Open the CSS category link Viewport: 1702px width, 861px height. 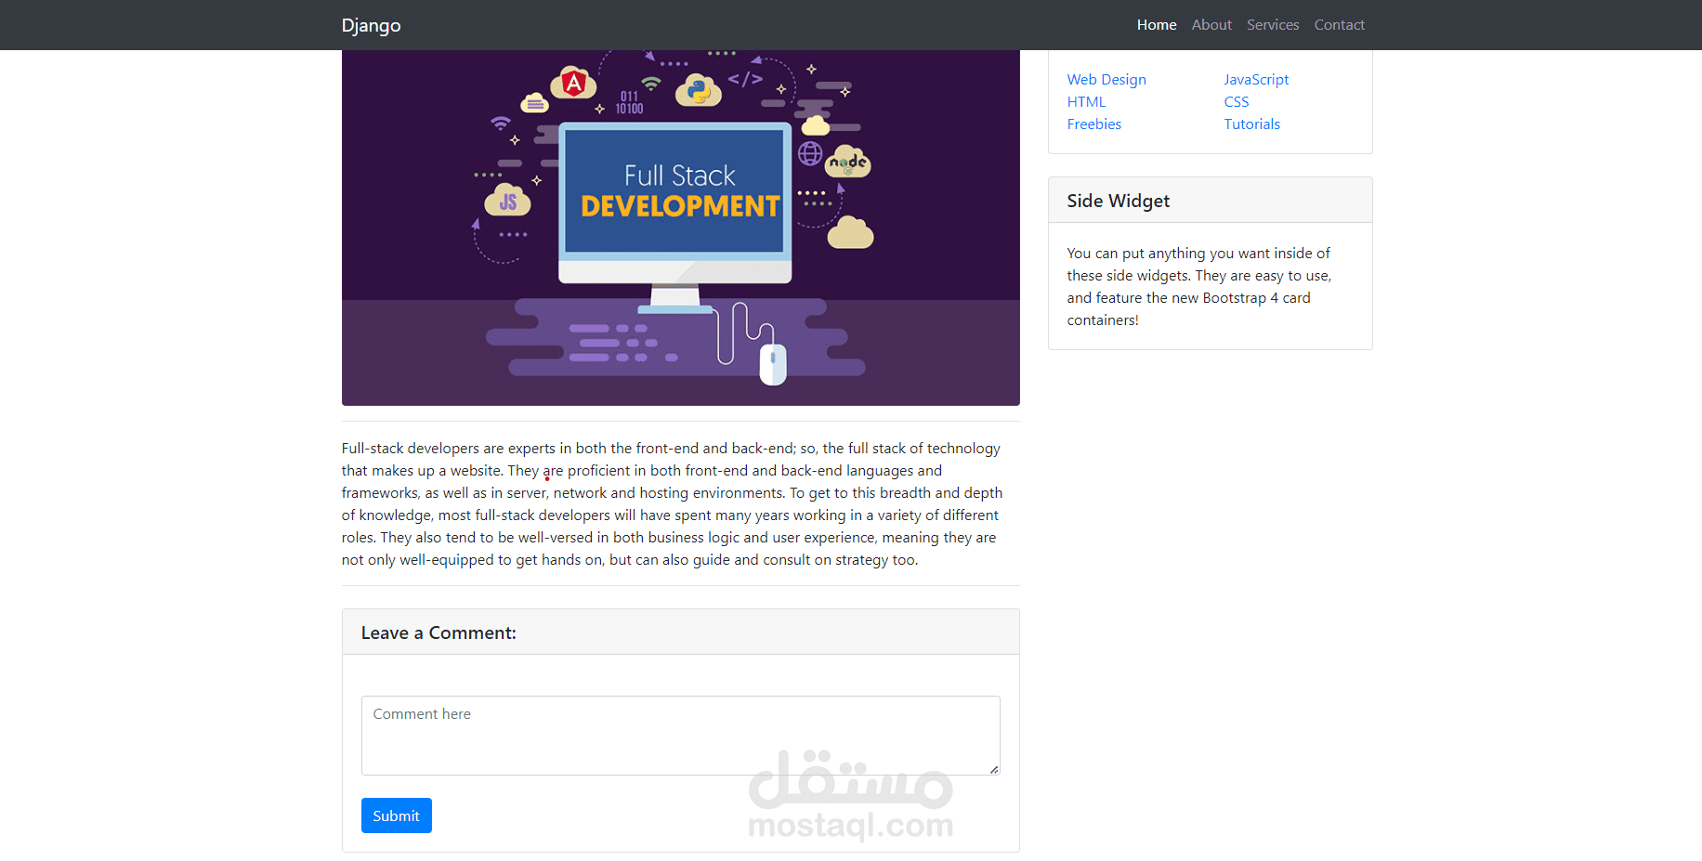pyautogui.click(x=1237, y=102)
